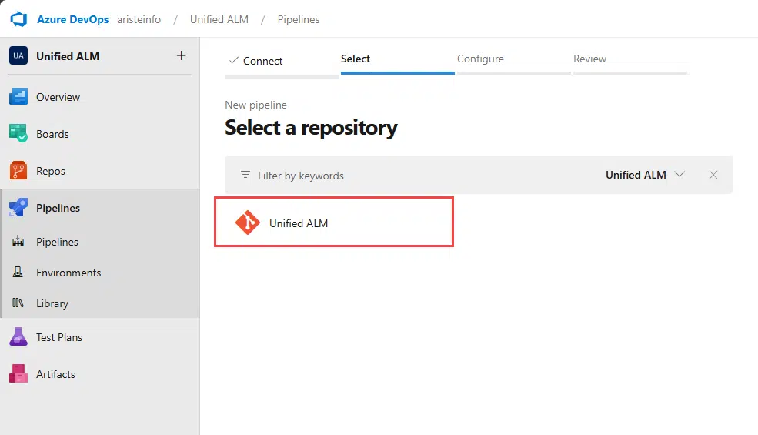Select the Pipelines sub-item in sidebar
Screen dimensions: 758x435
click(57, 242)
